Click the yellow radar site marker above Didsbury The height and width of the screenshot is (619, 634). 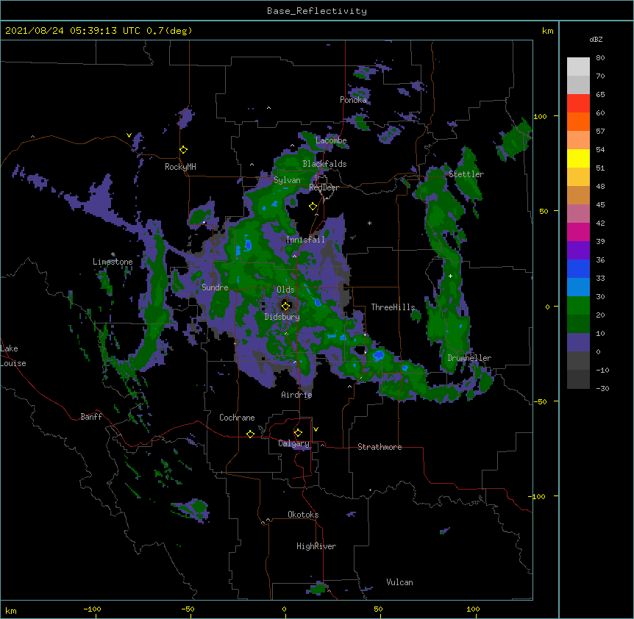[286, 306]
